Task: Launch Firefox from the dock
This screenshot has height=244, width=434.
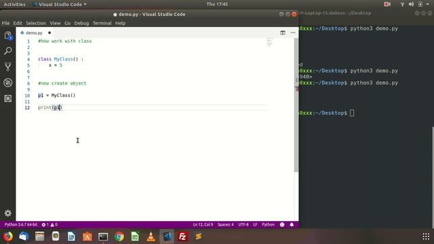Action: point(8,237)
